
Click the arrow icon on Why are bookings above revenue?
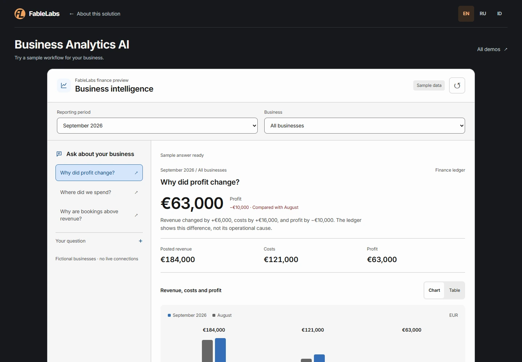pyautogui.click(x=136, y=215)
